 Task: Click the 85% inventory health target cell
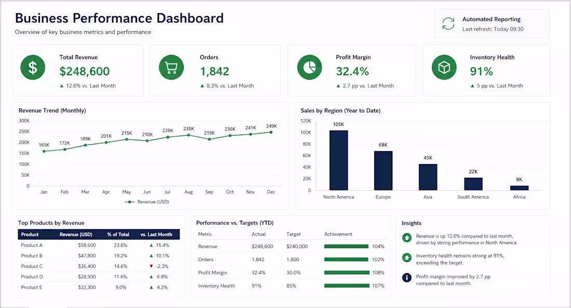click(291, 286)
